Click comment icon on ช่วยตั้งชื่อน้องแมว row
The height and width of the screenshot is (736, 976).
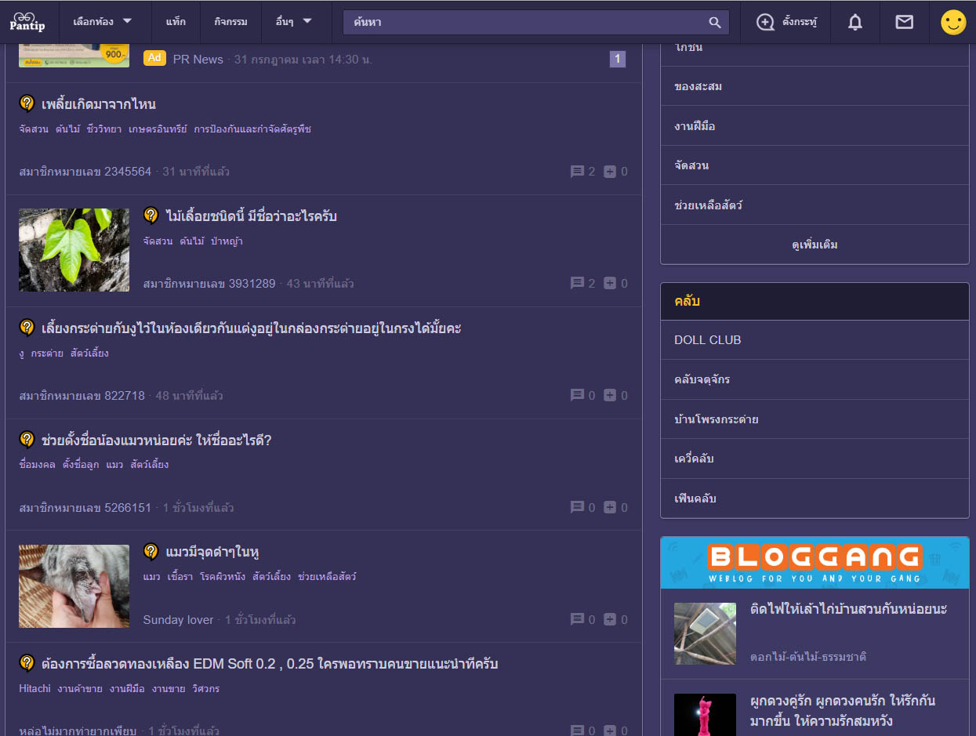(578, 508)
